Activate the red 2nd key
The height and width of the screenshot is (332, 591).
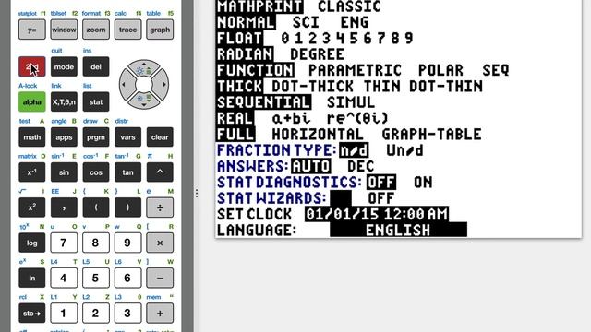32,66
